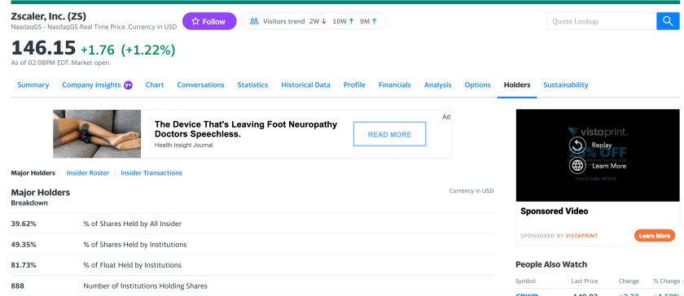Click the foot neuropathy ad image
Image resolution: width=684 pixels, height=296 pixels.
(x=97, y=134)
